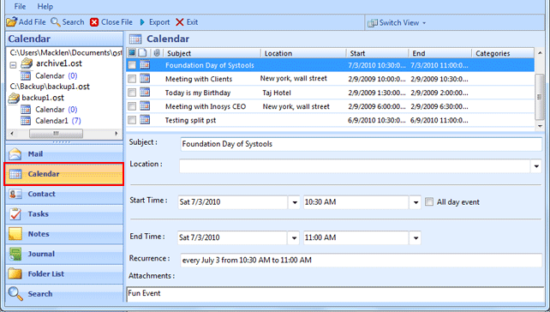Switch to the Tasks section
Viewport: 550px width, 312px height.
pos(64,214)
